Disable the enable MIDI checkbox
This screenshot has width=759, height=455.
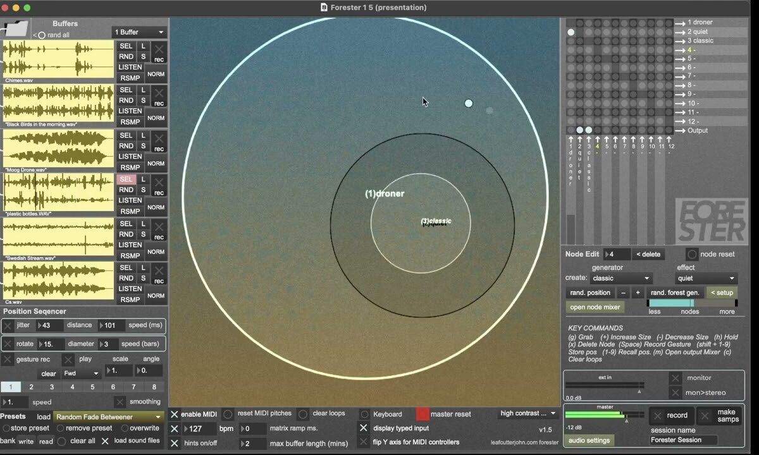tap(175, 414)
